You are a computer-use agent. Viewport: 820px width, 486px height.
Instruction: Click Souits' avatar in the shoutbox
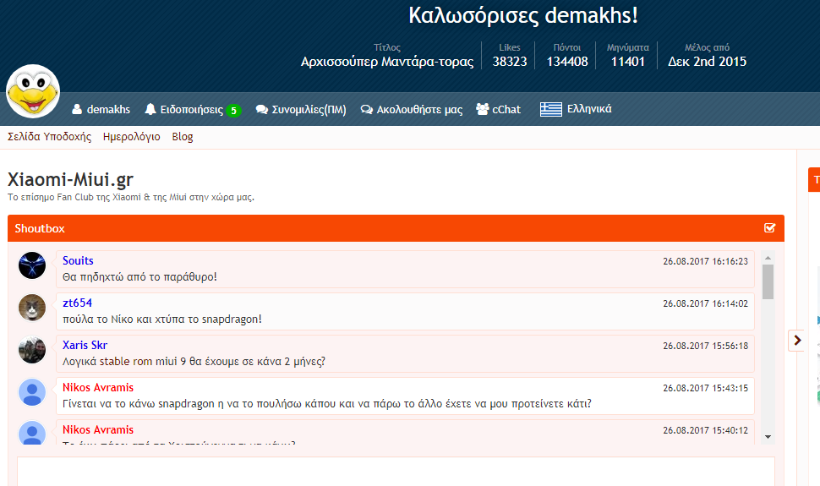(x=32, y=265)
